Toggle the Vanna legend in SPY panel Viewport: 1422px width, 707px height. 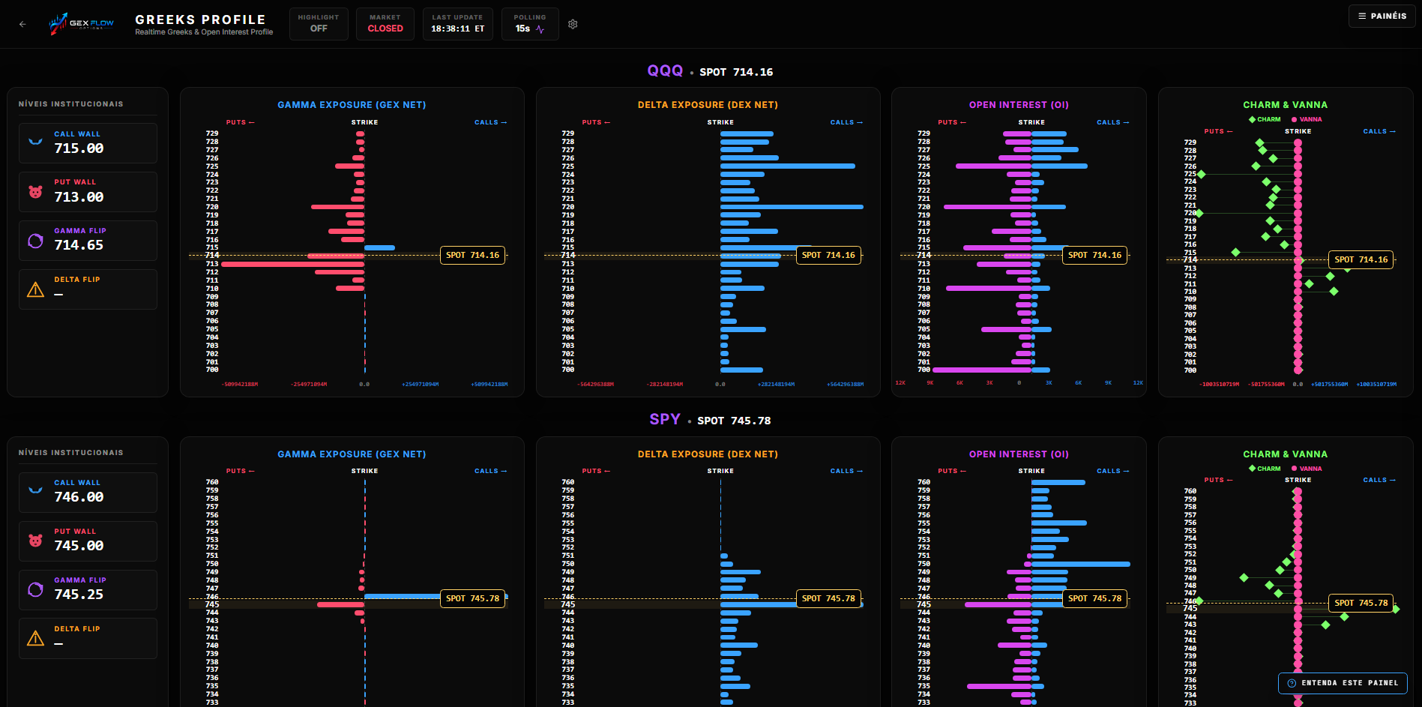point(1307,469)
